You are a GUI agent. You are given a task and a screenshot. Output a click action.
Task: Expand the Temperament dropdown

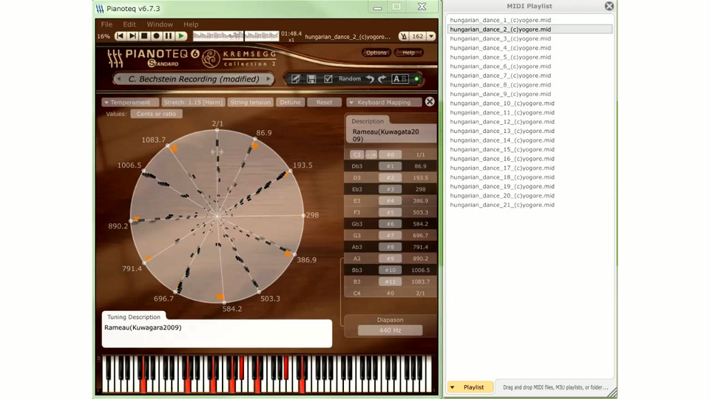coord(130,102)
